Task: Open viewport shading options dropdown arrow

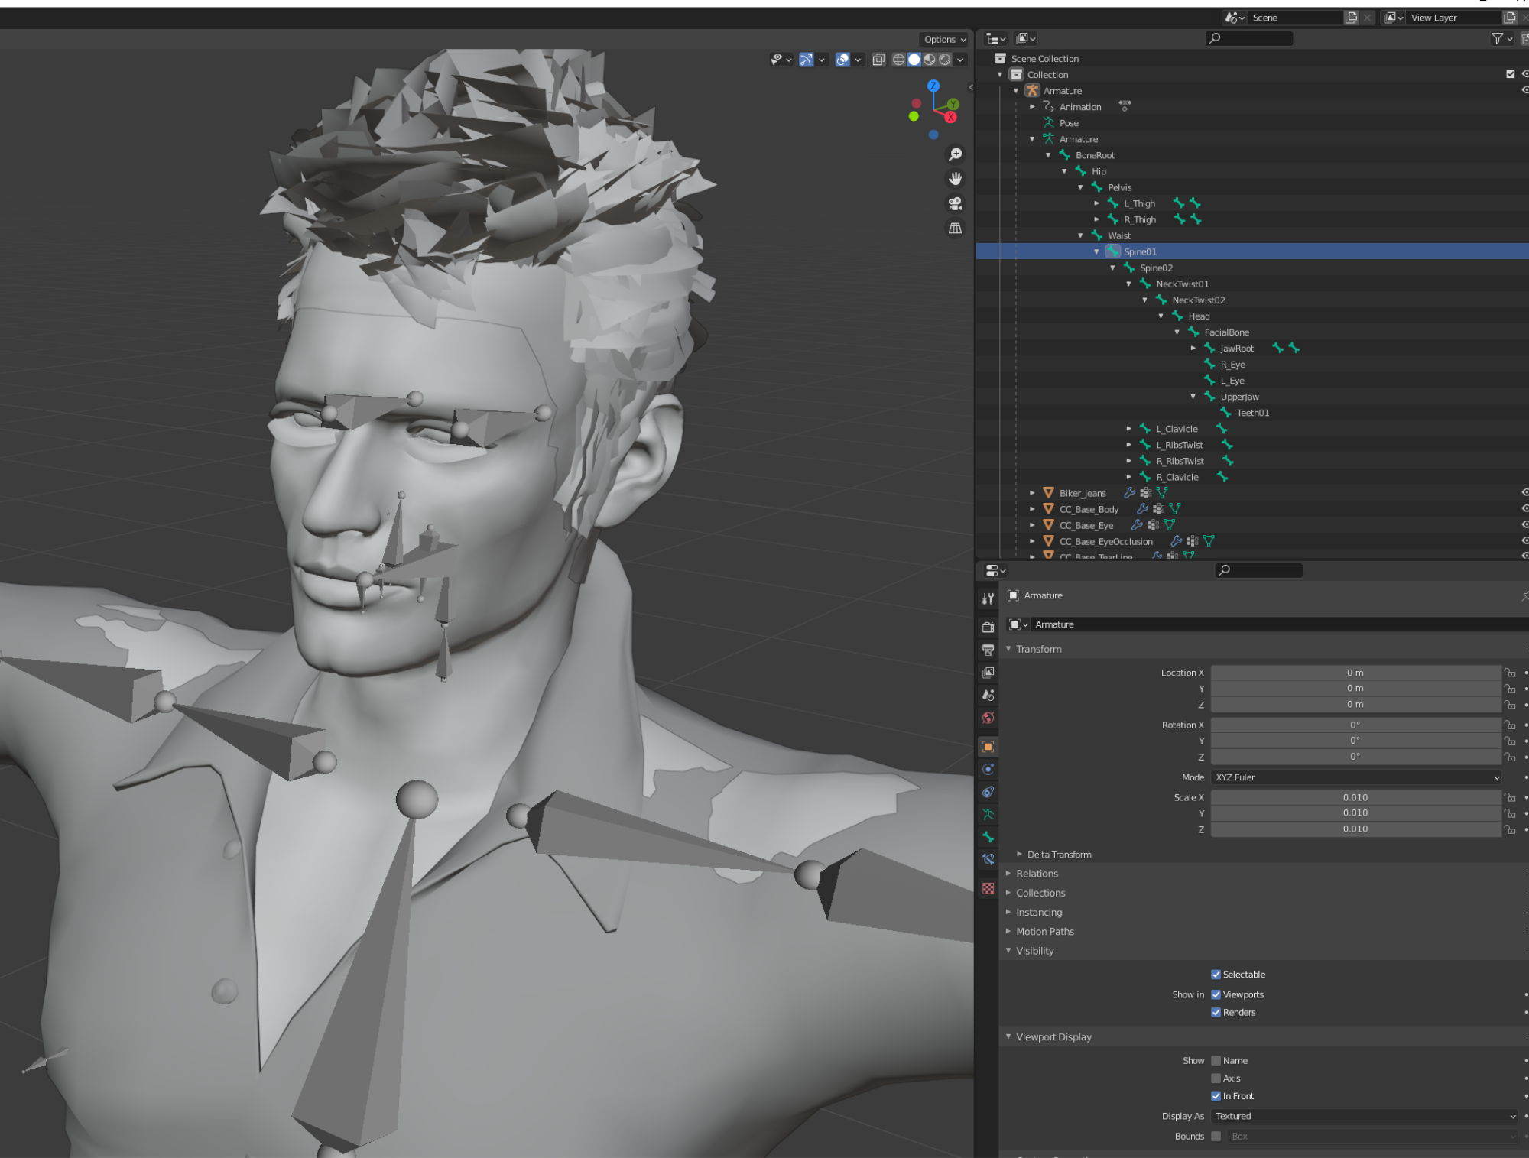Action: point(960,60)
